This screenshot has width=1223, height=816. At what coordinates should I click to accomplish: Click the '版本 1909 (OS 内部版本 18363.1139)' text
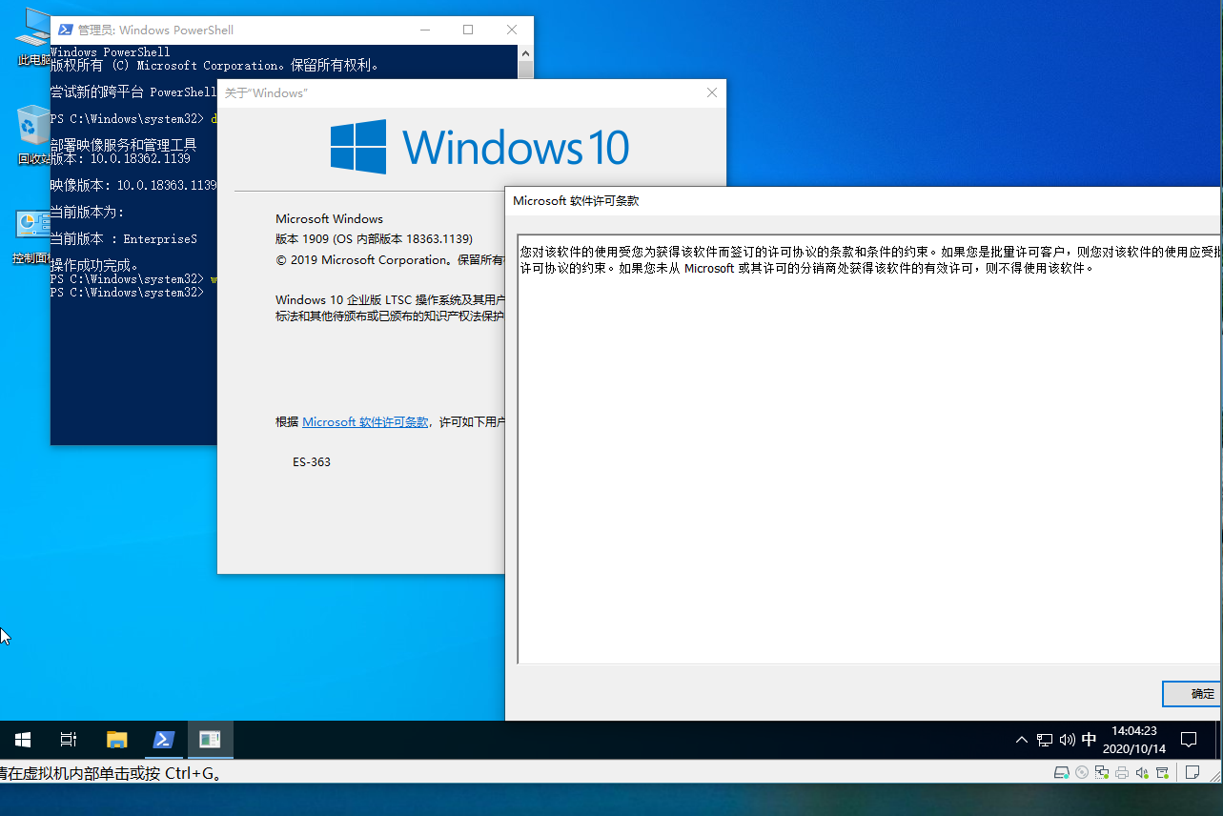tap(374, 239)
